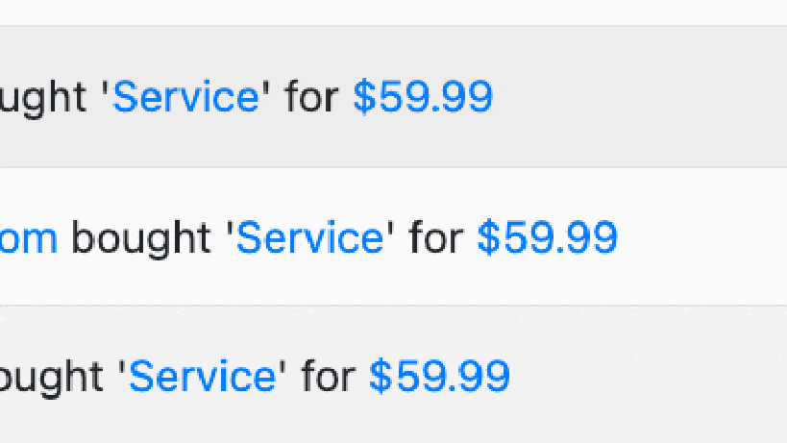Click the buyer email link ending in 'om'
This screenshot has height=443, width=787.
29,237
